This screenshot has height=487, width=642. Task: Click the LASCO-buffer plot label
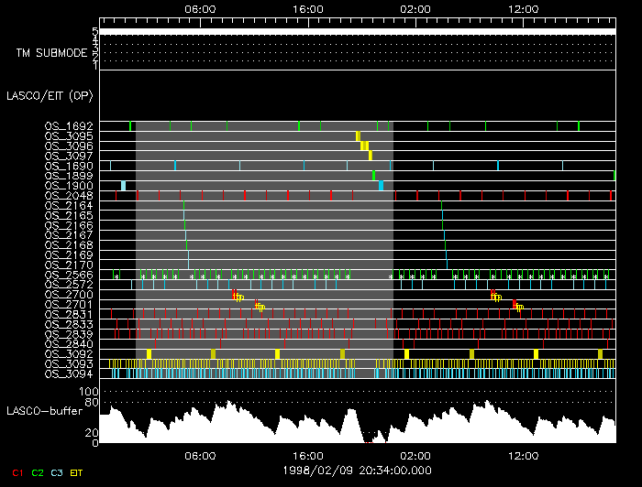[47, 410]
